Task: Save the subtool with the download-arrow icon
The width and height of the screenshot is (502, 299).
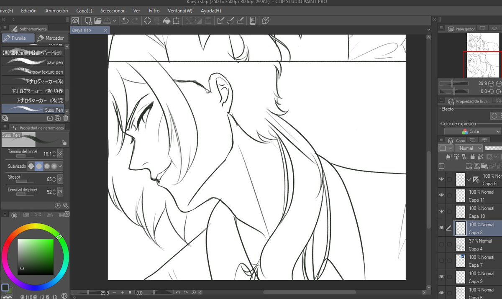Action: 50,118
